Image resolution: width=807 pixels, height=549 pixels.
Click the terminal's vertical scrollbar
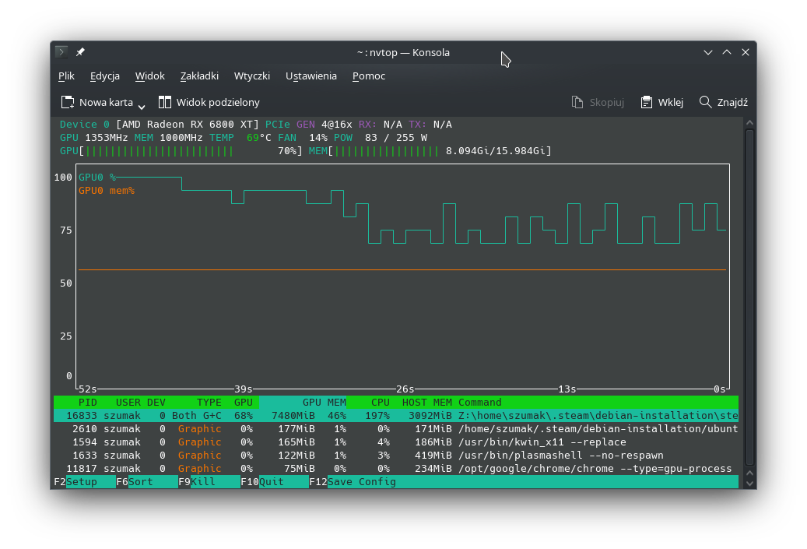pyautogui.click(x=749, y=296)
